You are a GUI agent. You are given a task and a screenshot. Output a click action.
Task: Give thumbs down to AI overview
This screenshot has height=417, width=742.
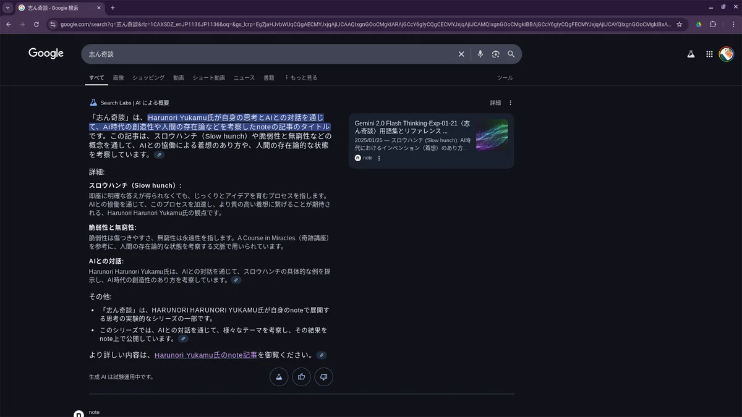tap(323, 376)
